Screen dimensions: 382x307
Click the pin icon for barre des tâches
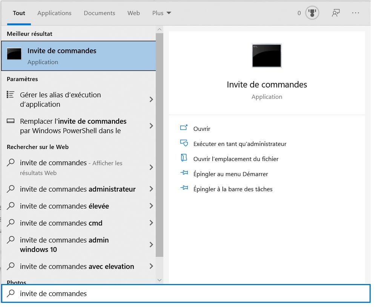coord(184,187)
